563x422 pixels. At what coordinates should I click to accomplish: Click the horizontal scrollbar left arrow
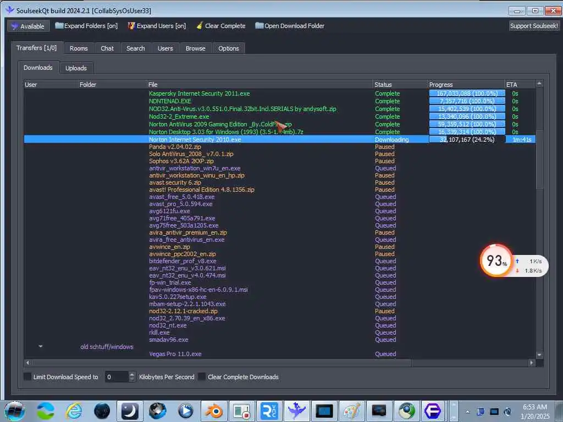click(27, 363)
